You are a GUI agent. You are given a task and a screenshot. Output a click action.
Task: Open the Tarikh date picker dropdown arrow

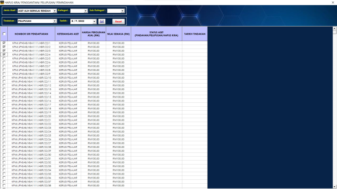pyautogui.click(x=94, y=21)
